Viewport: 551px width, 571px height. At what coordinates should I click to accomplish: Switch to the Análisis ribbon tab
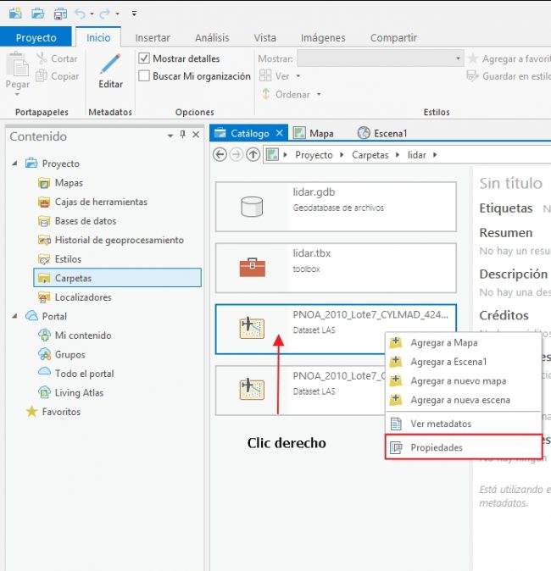click(x=212, y=37)
